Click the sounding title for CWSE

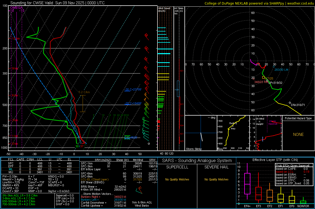pyautogui.click(x=57, y=3)
